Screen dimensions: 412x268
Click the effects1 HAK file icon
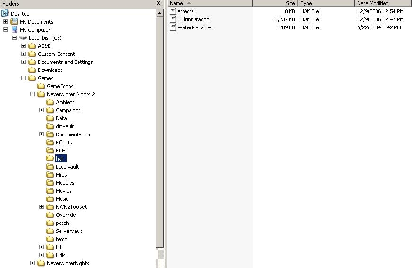coord(174,11)
